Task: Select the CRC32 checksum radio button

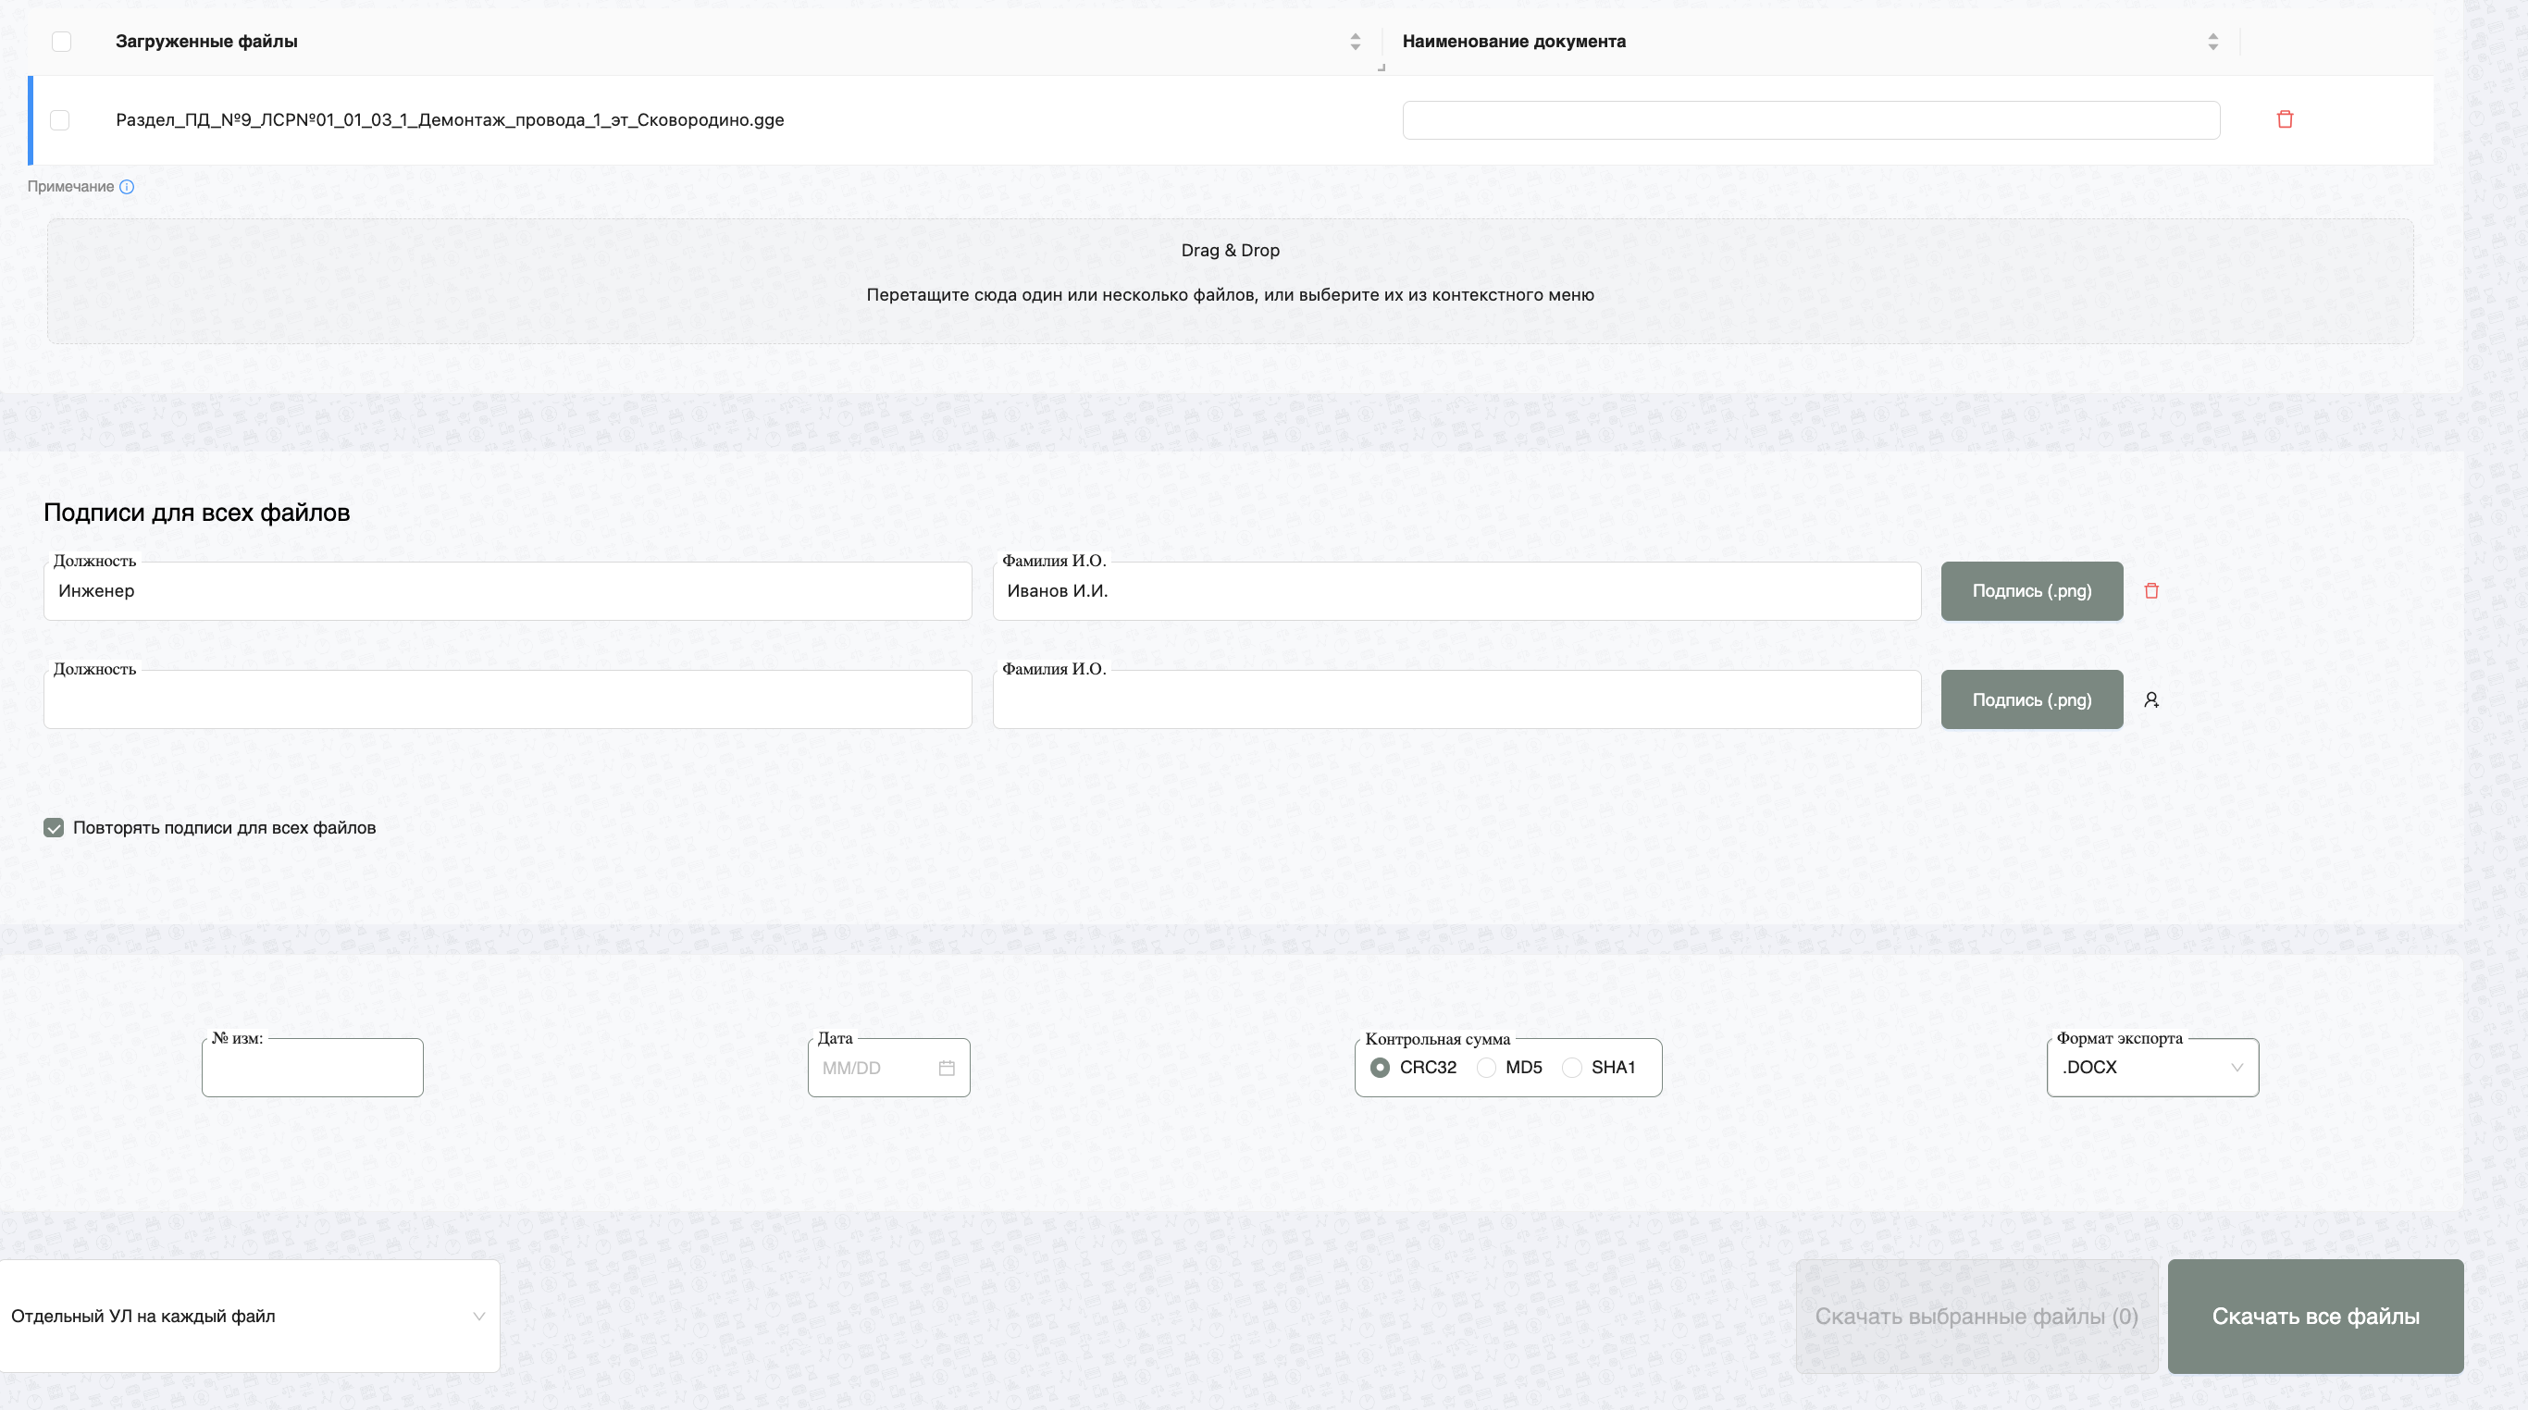Action: pyautogui.click(x=1380, y=1068)
